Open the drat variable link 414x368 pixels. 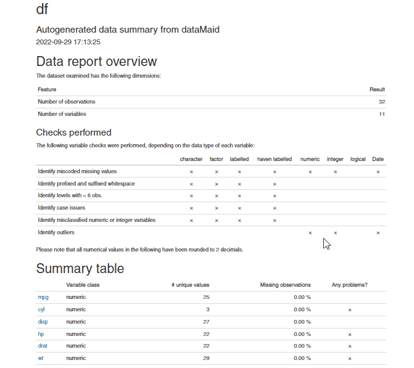click(43, 346)
